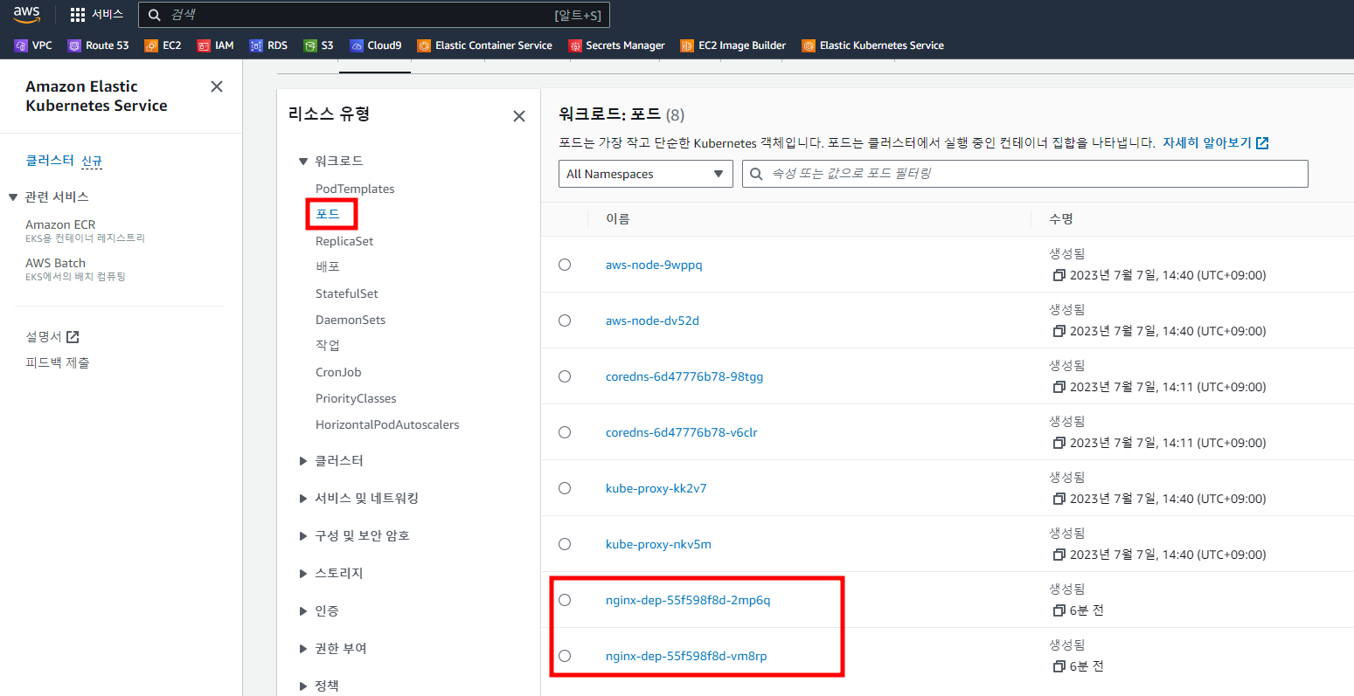The height and width of the screenshot is (696, 1354).
Task: Open Amazon ECR related service
Action: [60, 224]
